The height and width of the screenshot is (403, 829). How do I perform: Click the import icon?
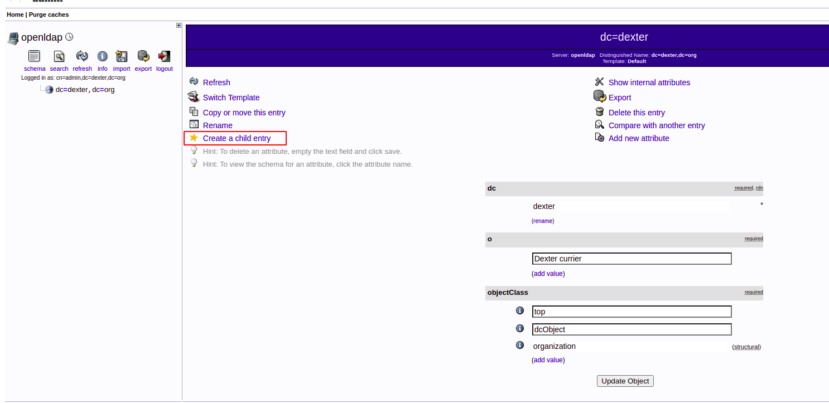click(121, 56)
